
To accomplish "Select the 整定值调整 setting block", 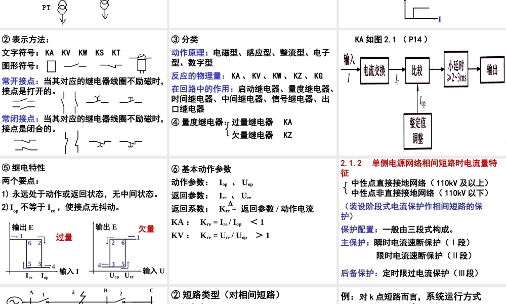I will (x=417, y=130).
